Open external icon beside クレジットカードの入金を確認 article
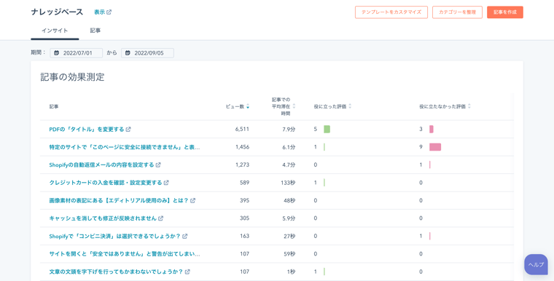The width and height of the screenshot is (554, 281). (x=166, y=183)
